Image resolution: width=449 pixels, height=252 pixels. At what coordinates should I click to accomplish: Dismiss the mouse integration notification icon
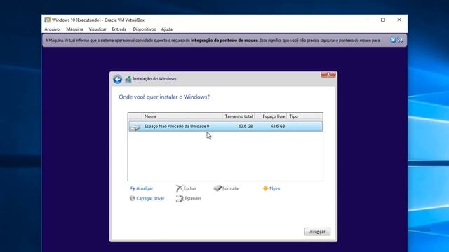(393, 40)
